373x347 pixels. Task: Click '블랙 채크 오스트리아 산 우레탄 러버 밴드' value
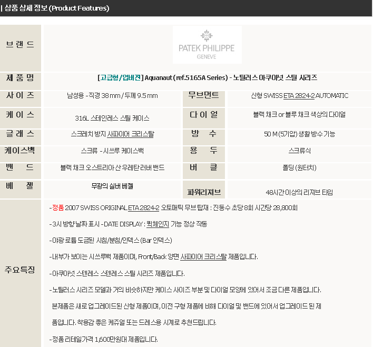point(112,167)
